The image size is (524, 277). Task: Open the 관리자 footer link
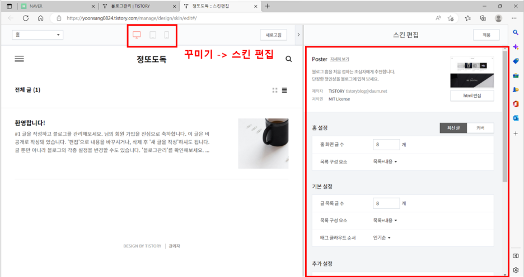[175, 246]
